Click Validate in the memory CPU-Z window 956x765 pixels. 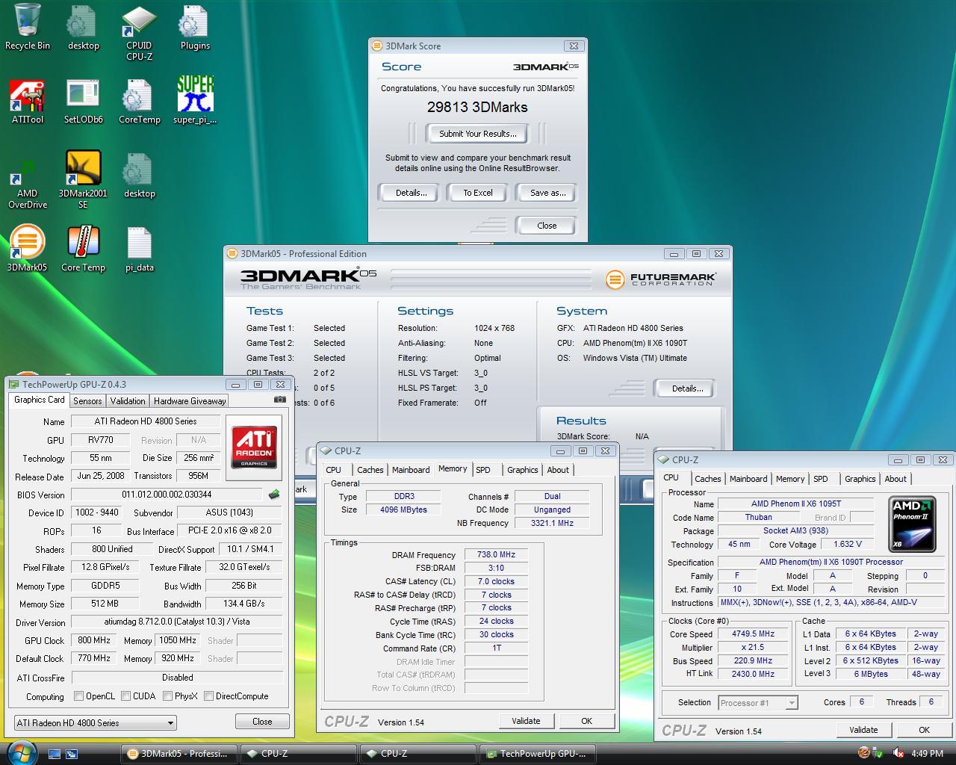[526, 721]
